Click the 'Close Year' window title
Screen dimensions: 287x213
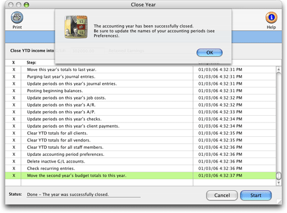coord(143,5)
